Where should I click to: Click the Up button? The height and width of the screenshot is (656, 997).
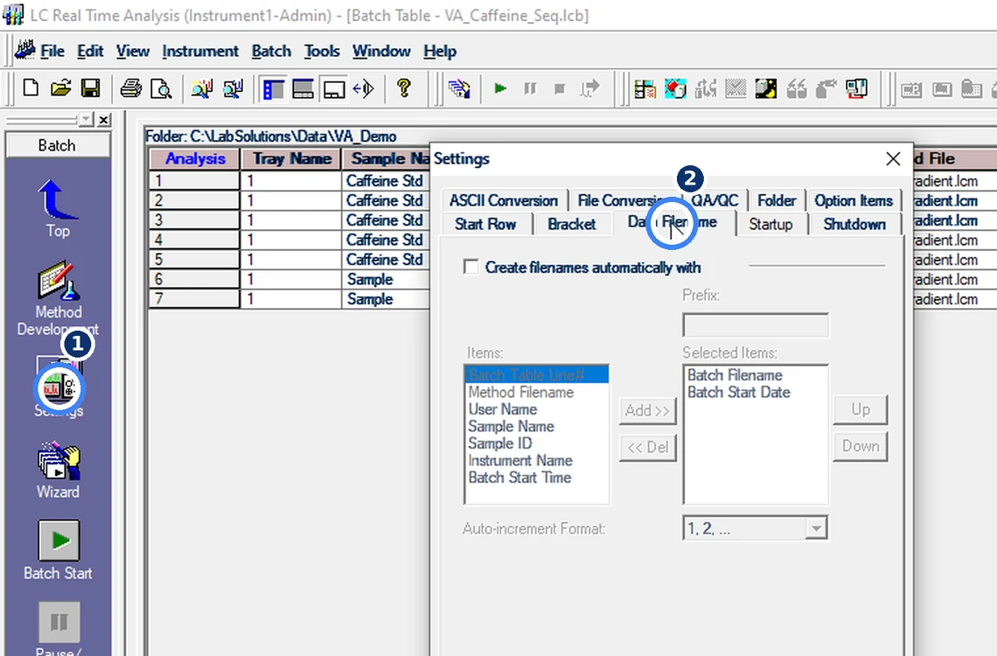[861, 410]
